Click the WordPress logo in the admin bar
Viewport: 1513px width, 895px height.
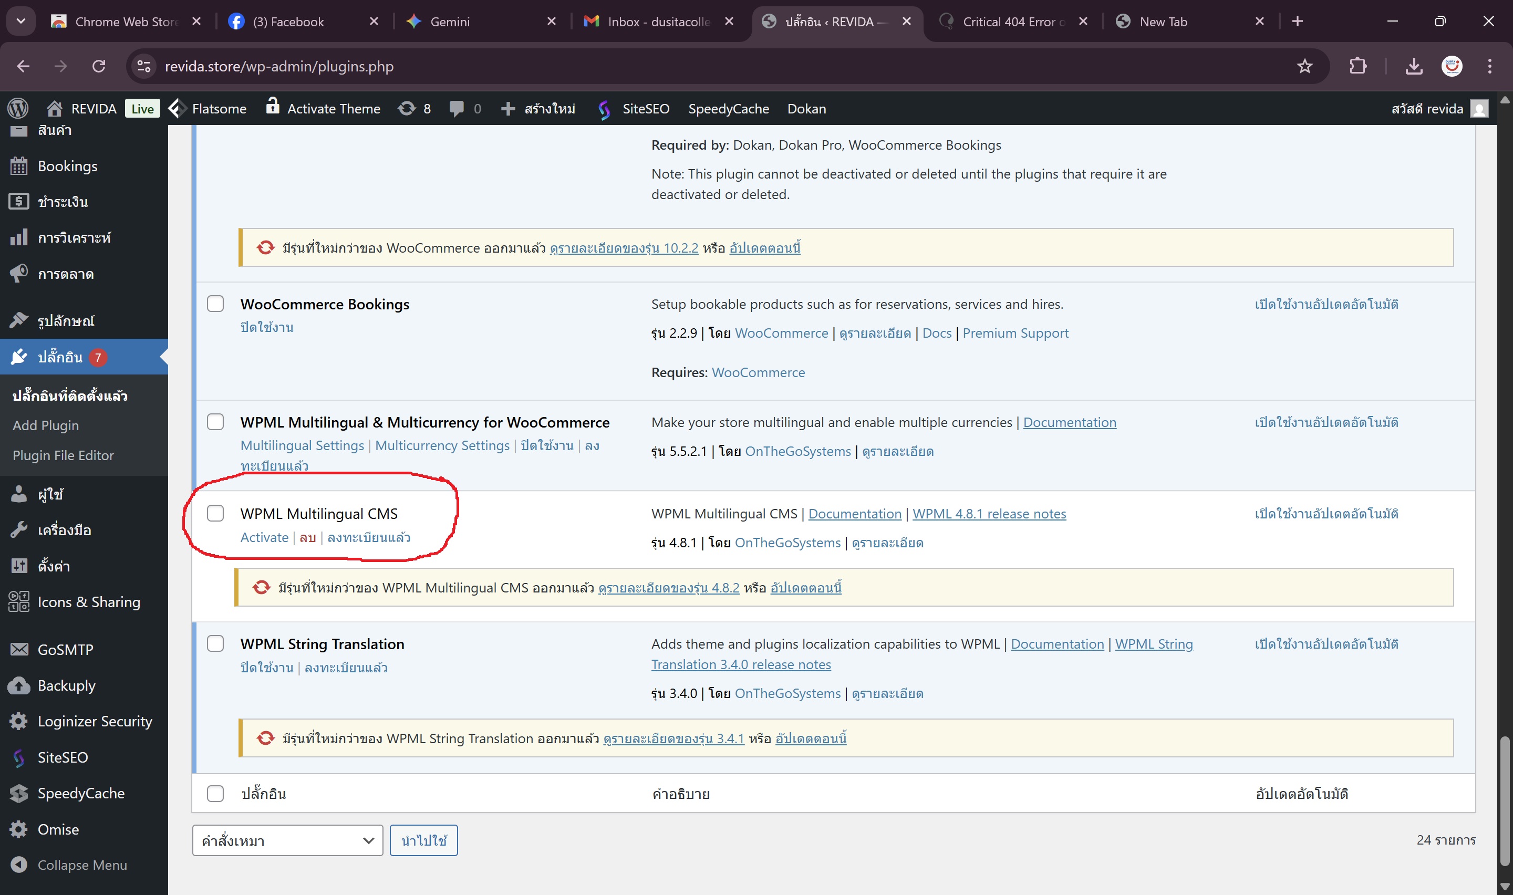point(18,109)
